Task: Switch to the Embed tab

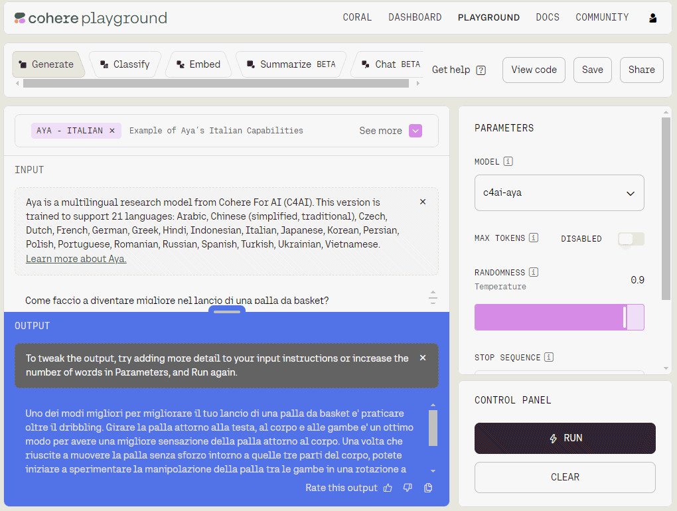Action: pos(198,64)
